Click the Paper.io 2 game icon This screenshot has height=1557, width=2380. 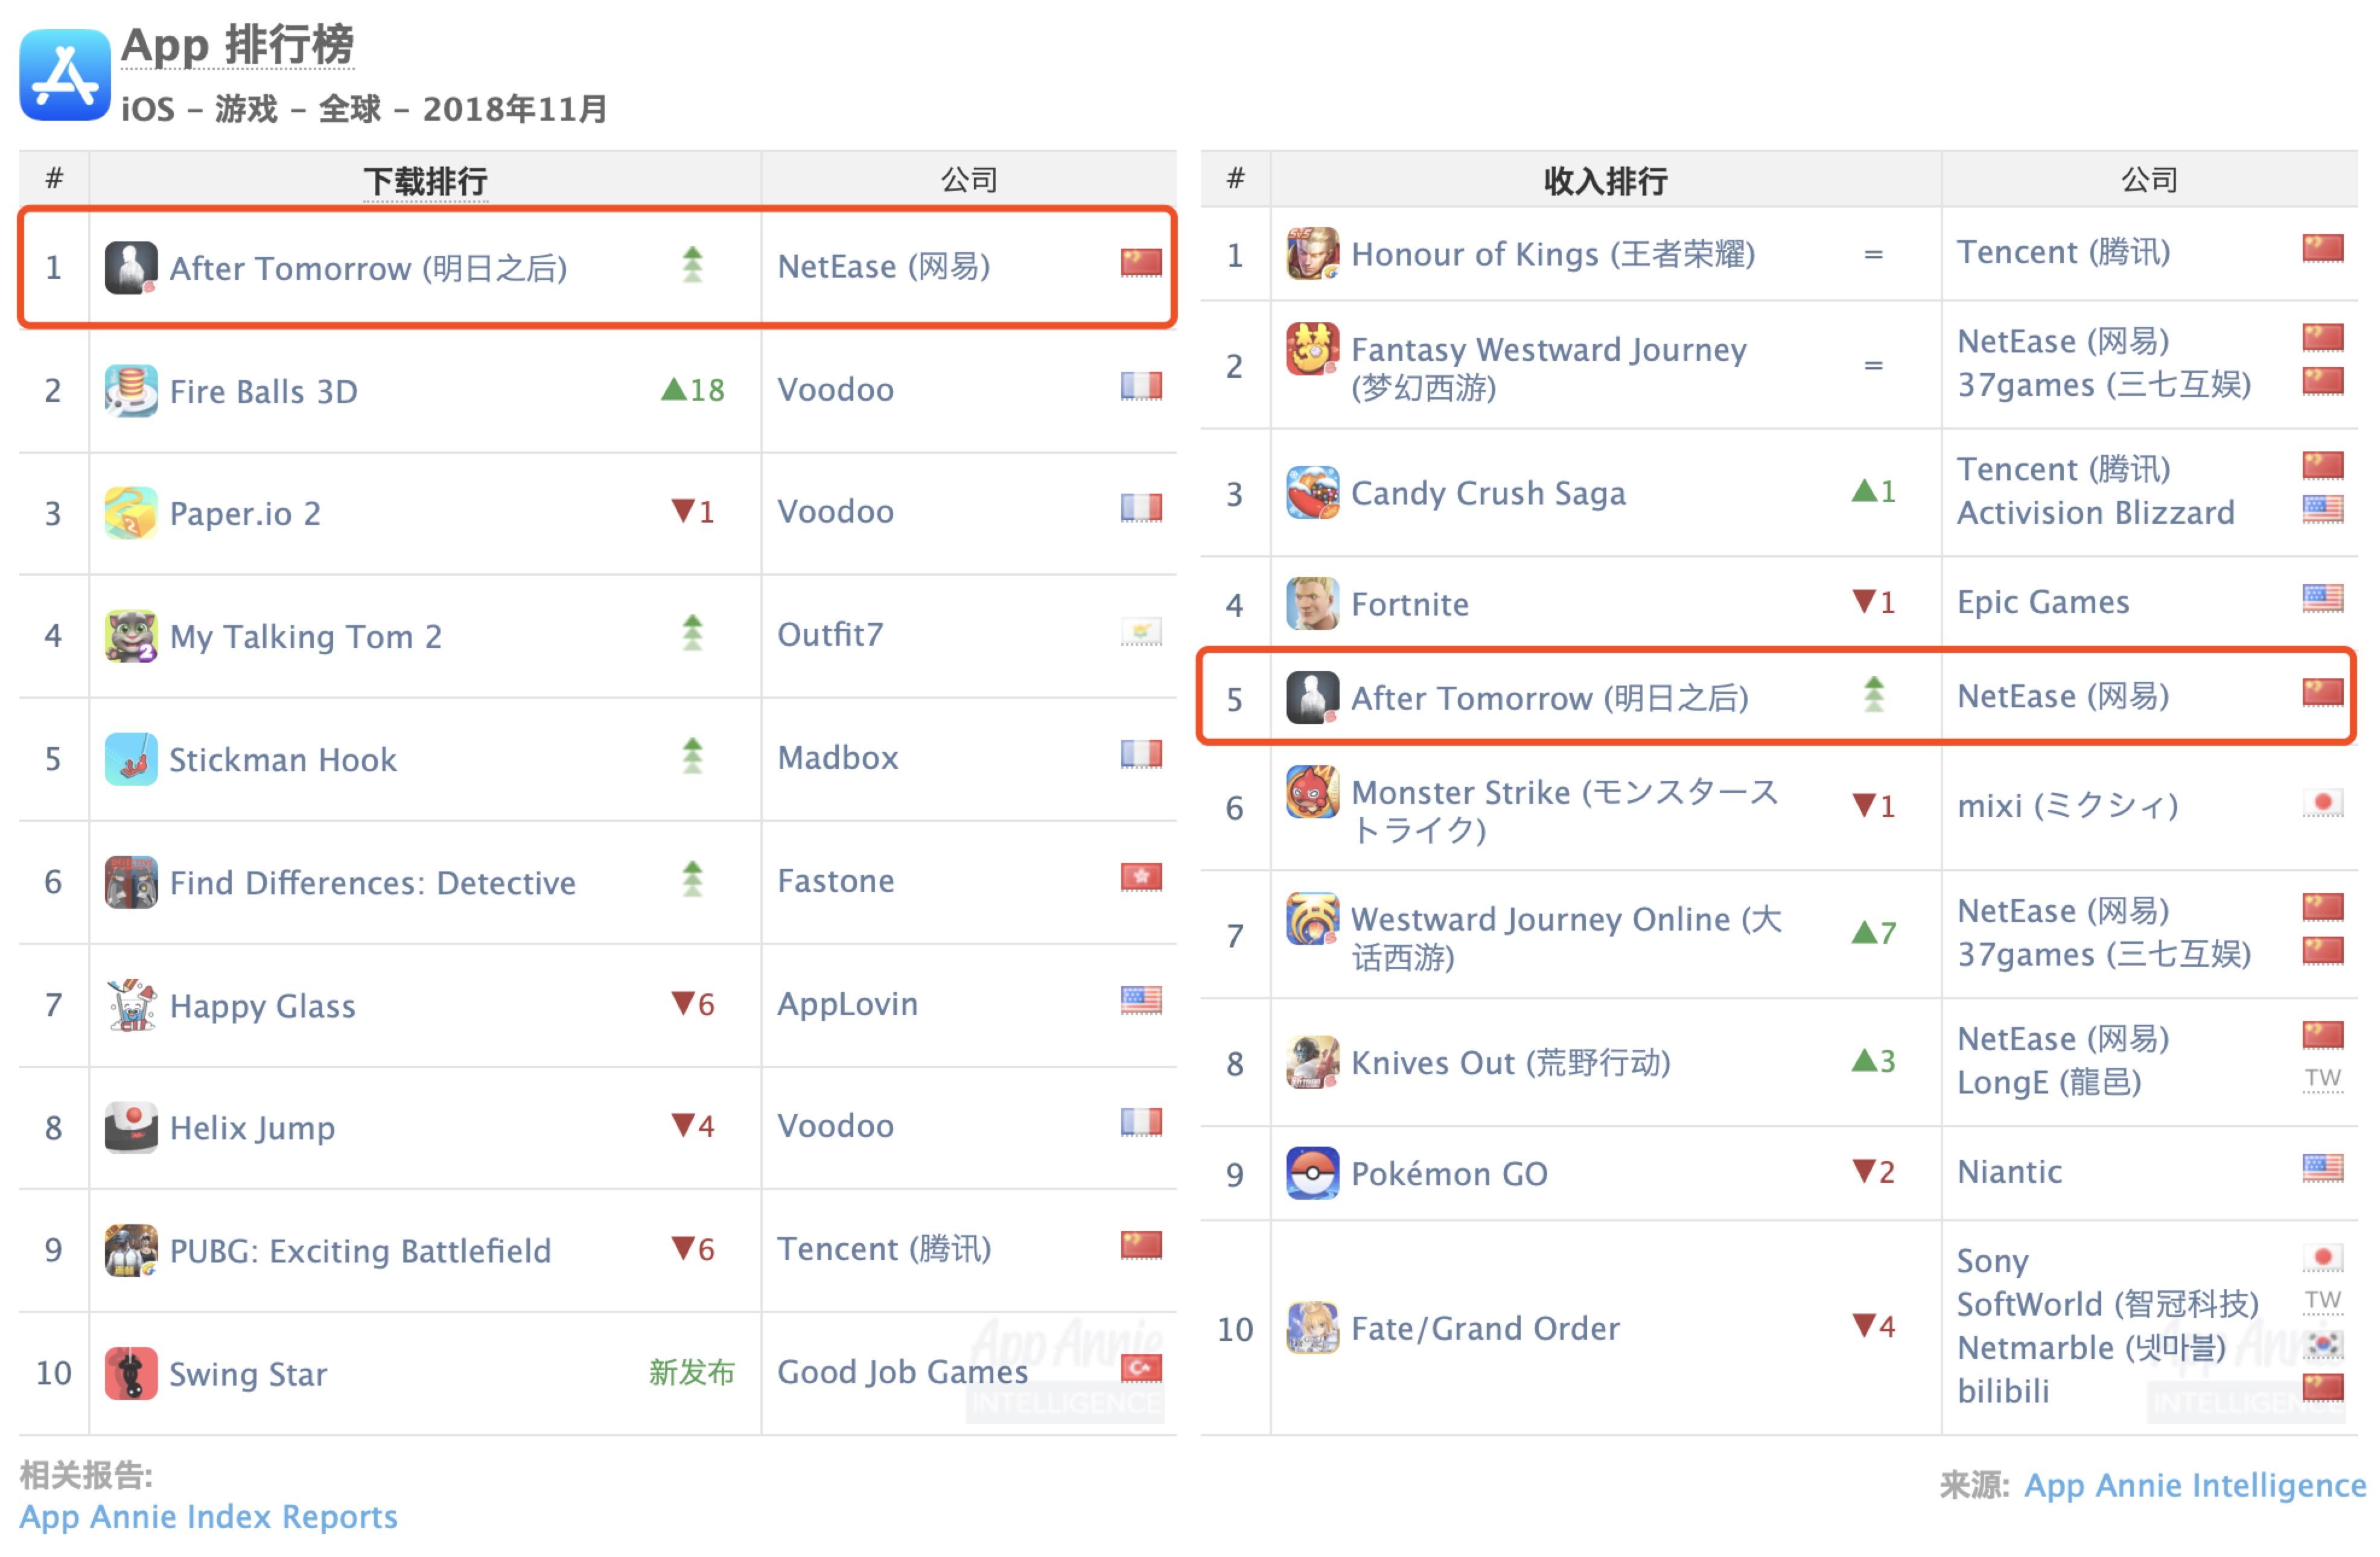131,513
